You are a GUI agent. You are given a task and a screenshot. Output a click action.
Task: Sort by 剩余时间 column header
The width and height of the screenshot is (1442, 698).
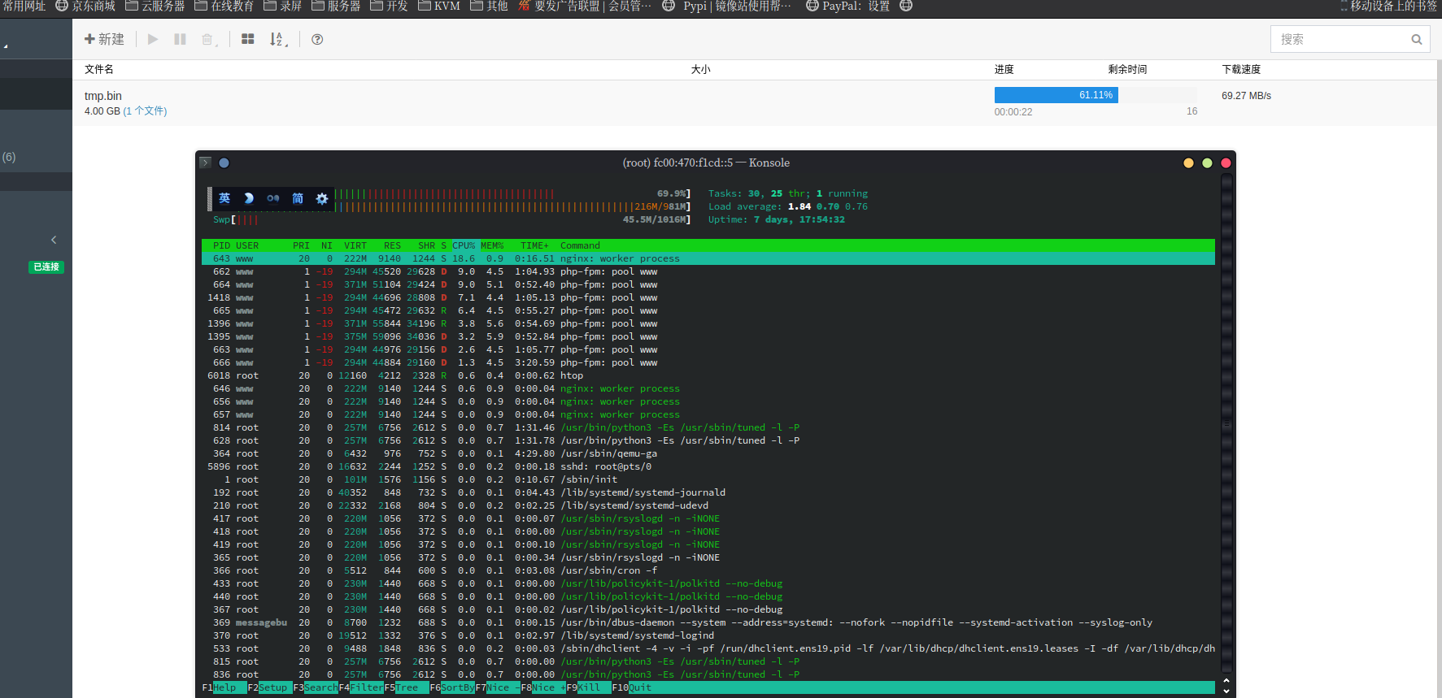point(1127,69)
